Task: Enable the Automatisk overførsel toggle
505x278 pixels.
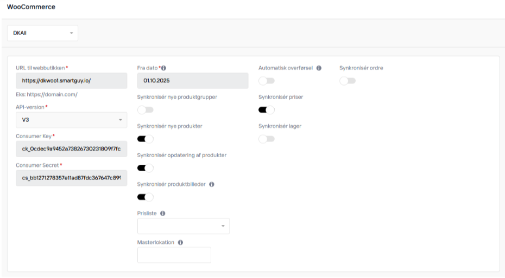Action: pos(266,81)
